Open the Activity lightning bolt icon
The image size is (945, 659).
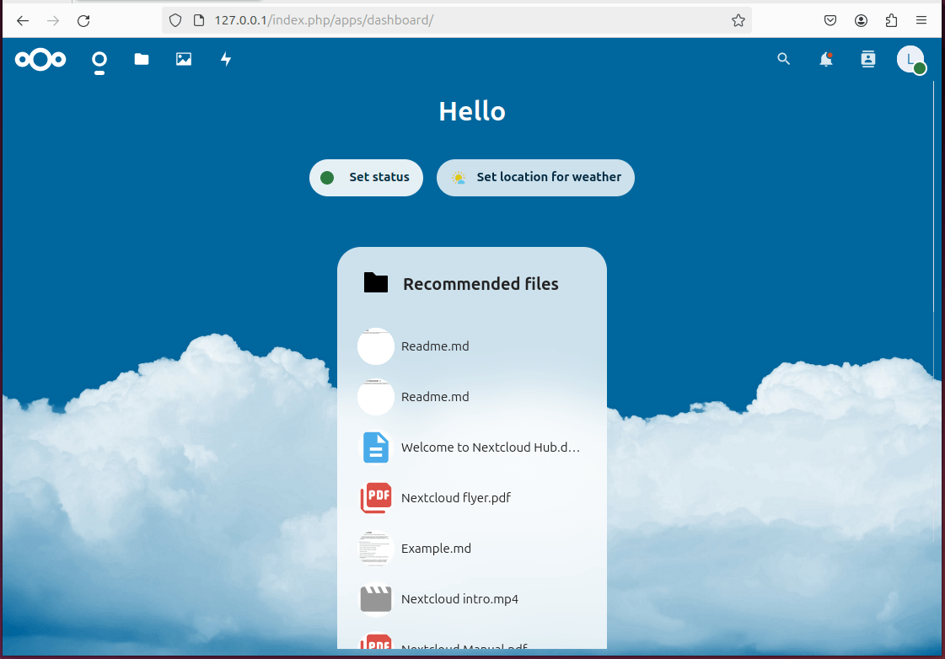click(x=226, y=59)
